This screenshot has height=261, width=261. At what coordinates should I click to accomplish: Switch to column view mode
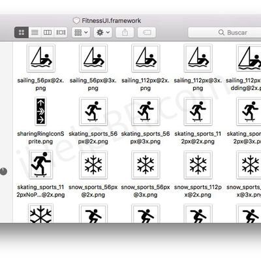point(48,33)
